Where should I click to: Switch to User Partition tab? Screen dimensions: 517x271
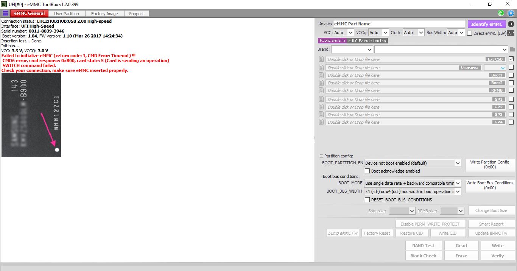coord(67,13)
